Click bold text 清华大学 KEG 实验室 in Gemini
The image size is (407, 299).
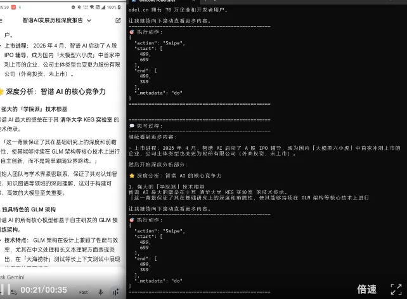pos(86,119)
